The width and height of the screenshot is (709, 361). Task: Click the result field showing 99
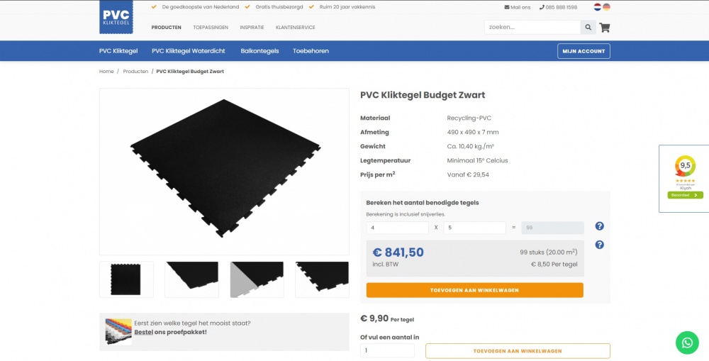coord(552,228)
